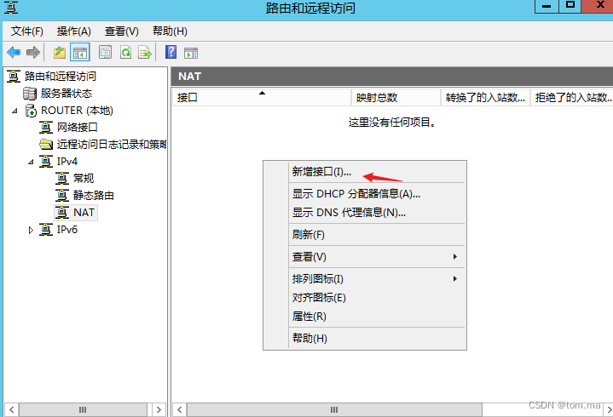
Task: Select 服务器状态 label in tree
Action: (x=67, y=94)
